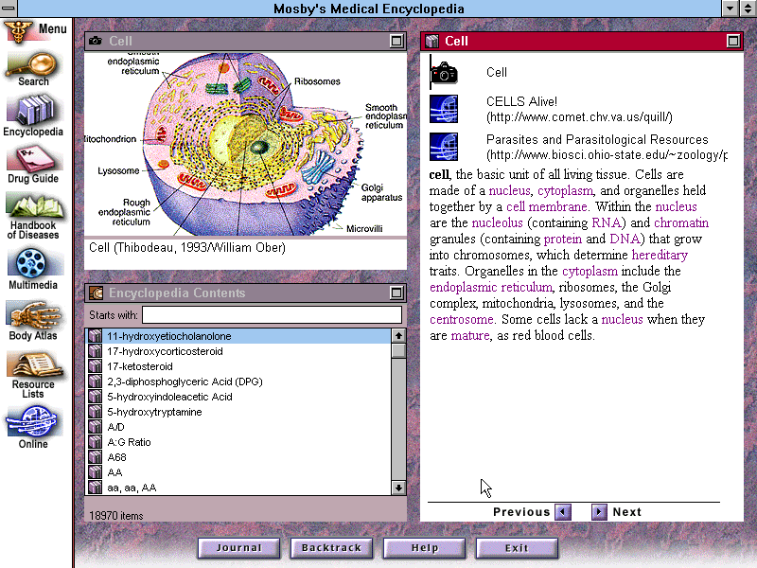This screenshot has height=568, width=757.
Task: Open the window system menu box
Action: (x=9, y=9)
